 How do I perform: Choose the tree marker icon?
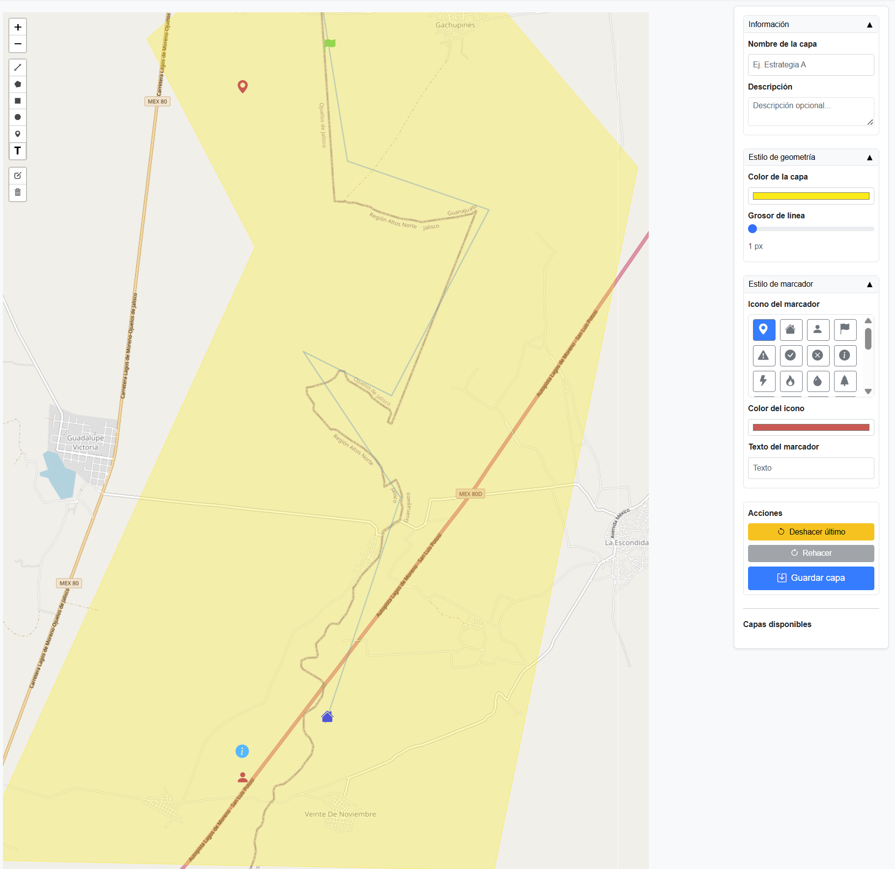point(846,381)
